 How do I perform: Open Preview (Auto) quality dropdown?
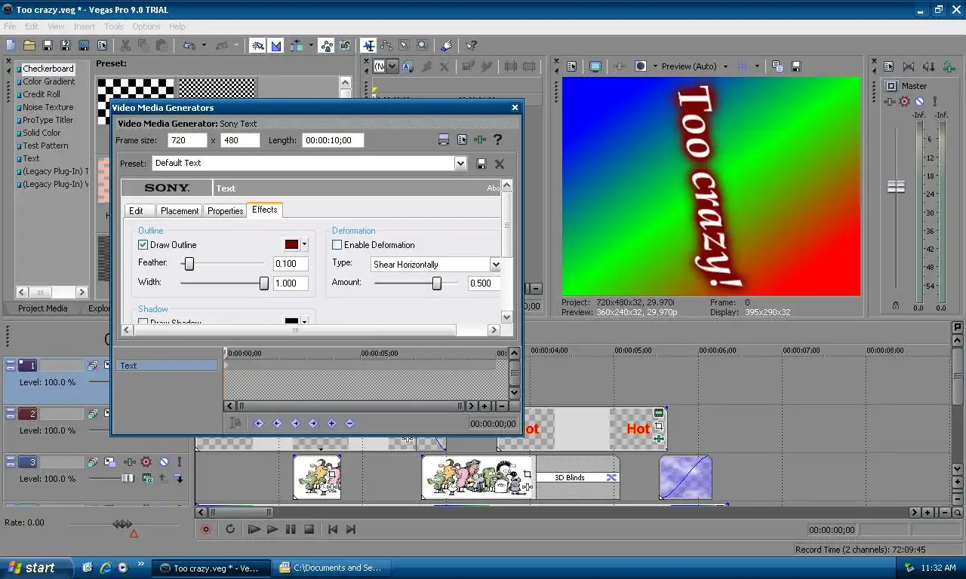click(x=725, y=66)
